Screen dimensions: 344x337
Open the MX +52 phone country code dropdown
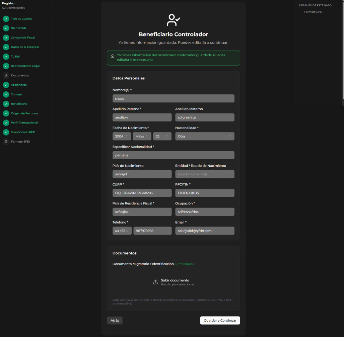pyautogui.click(x=122, y=231)
